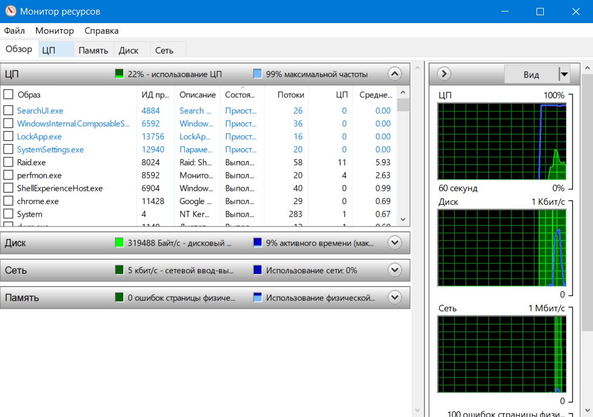Viewport: 593px width, 417px height.
Task: Sort by the Средне... column header
Action: pyautogui.click(x=375, y=95)
